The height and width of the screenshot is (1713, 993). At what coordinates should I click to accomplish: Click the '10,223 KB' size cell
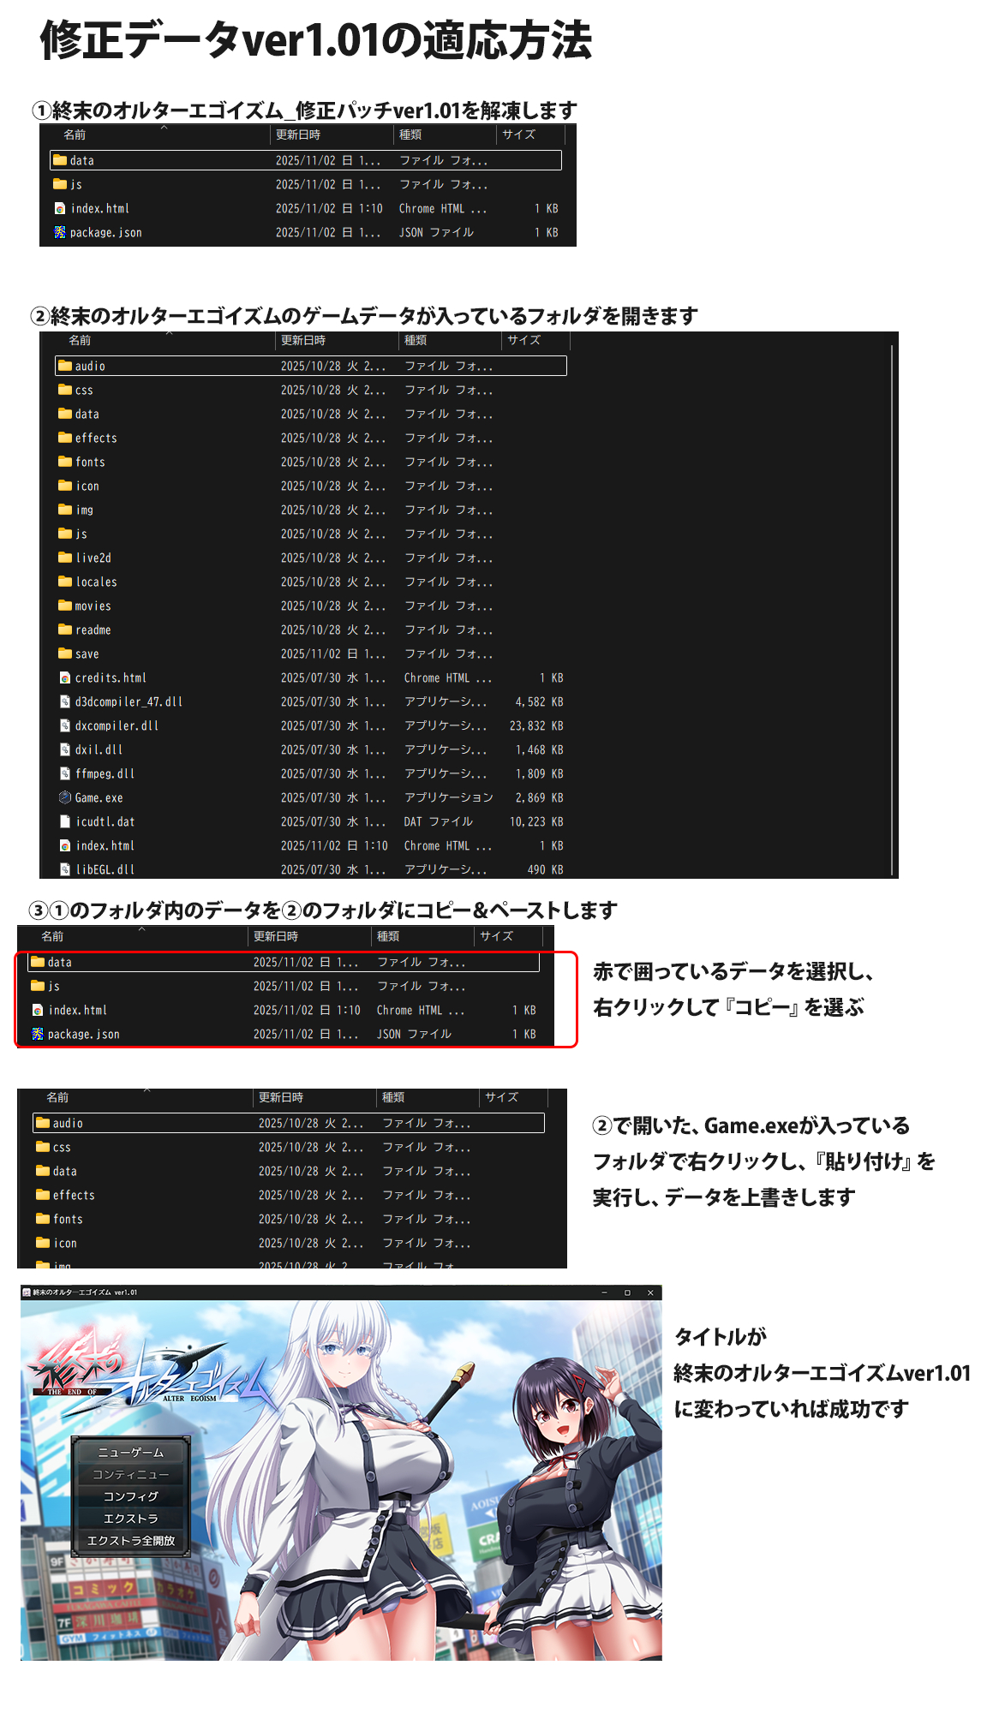tap(536, 821)
